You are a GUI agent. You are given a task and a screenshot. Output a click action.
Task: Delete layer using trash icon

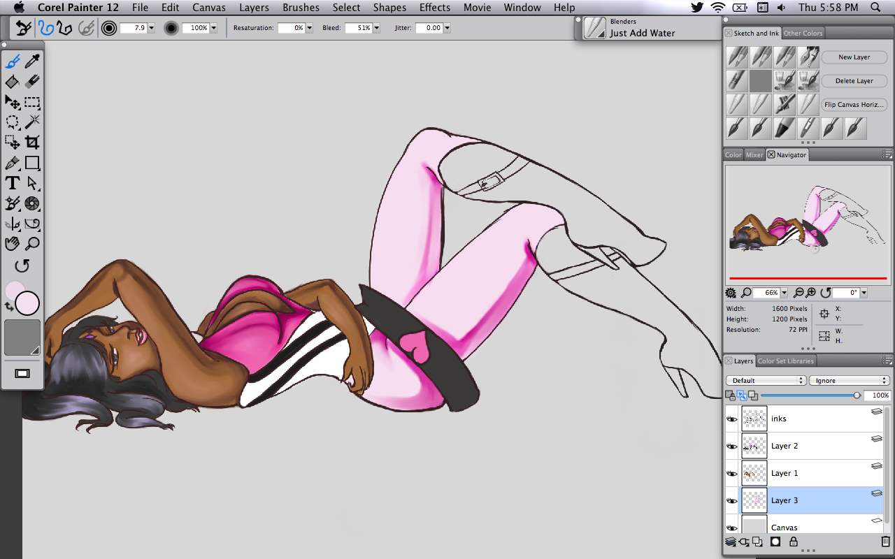[886, 542]
